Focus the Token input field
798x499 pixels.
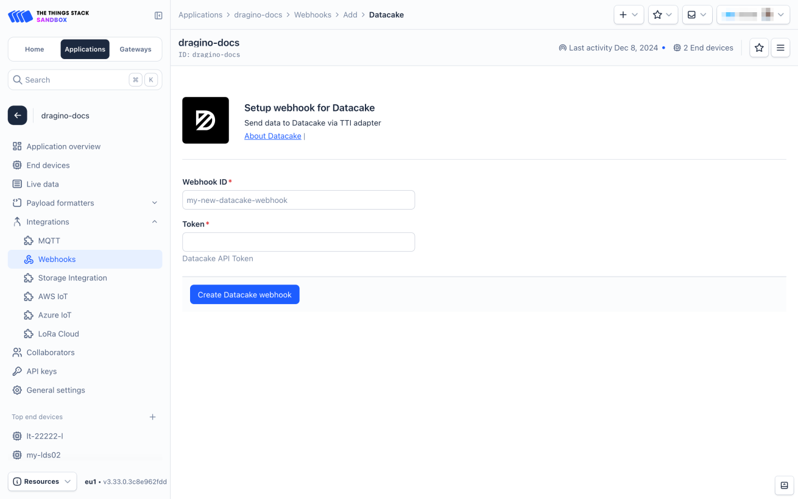[298, 242]
